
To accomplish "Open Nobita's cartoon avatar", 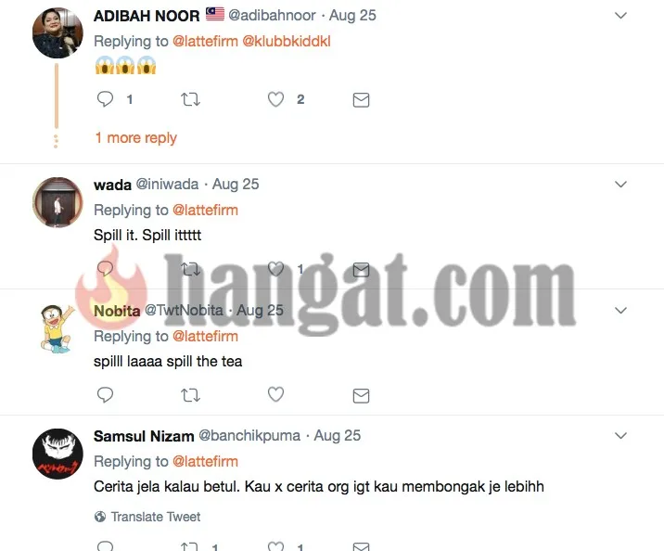I will [57, 328].
